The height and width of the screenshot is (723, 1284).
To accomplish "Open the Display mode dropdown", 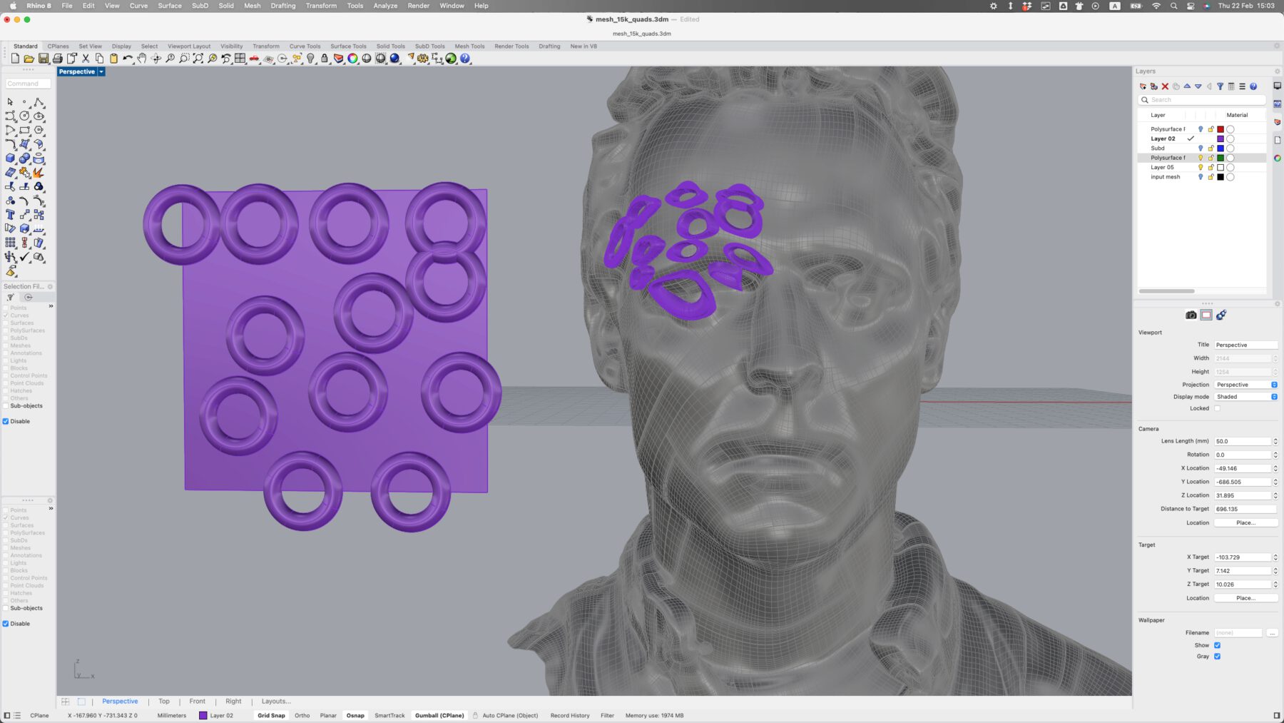I will pos(1245,397).
